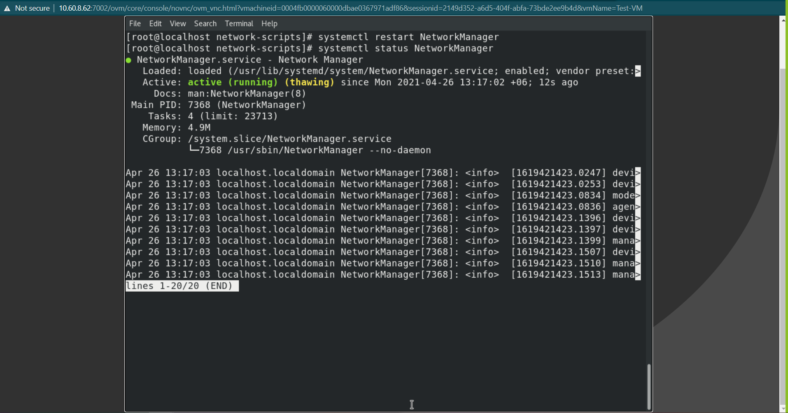Image resolution: width=788 pixels, height=413 pixels.
Task: Click the CGroup tree branch symbol before 7368
Action: [x=194, y=150]
